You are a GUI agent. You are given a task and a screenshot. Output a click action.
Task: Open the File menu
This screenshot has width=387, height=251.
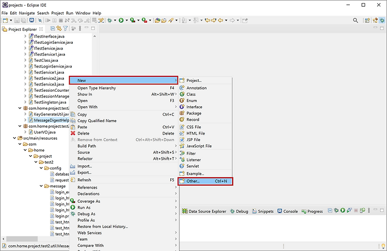[x=5, y=13]
